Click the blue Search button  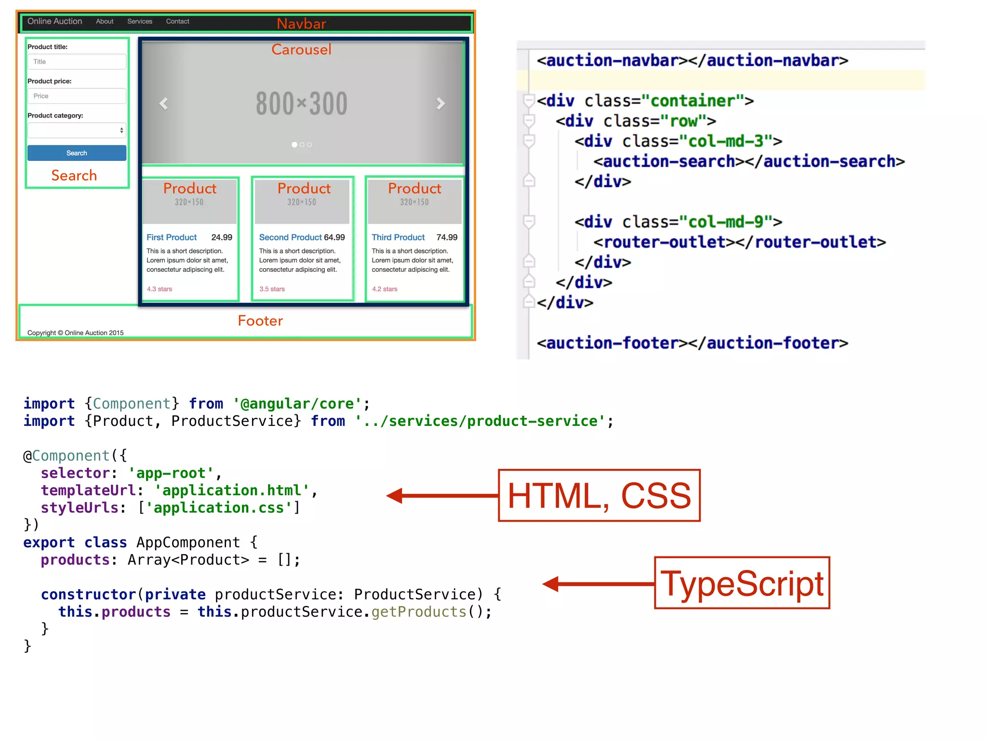click(x=77, y=153)
